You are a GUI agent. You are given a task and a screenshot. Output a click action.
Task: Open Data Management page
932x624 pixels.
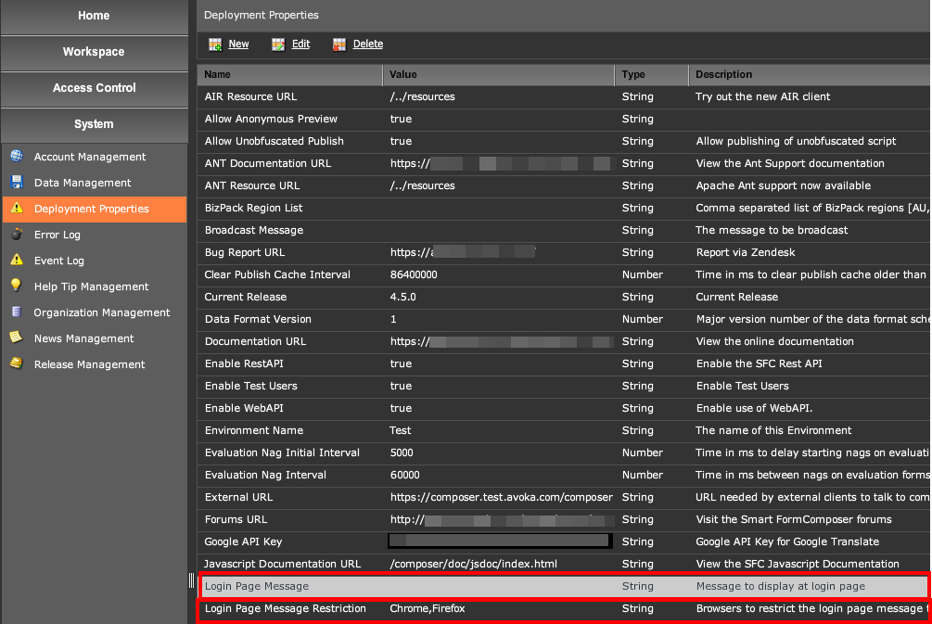click(95, 183)
